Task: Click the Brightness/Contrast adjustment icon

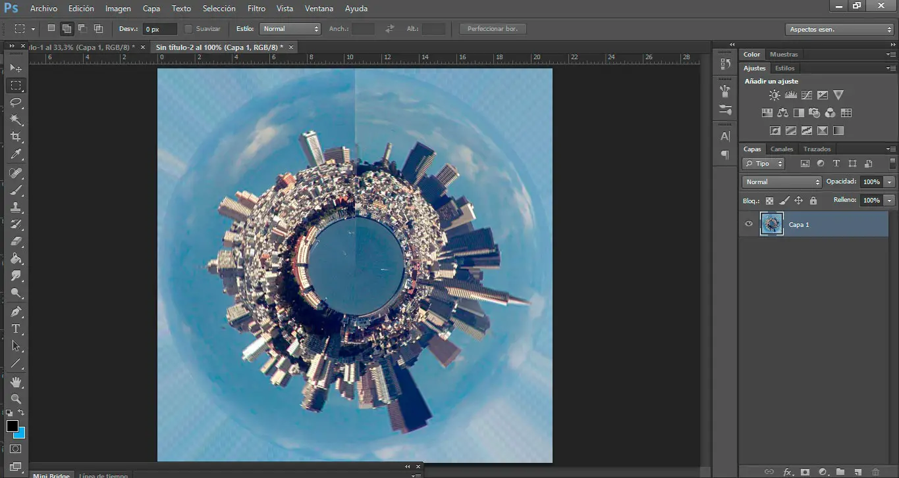Action: [x=775, y=95]
